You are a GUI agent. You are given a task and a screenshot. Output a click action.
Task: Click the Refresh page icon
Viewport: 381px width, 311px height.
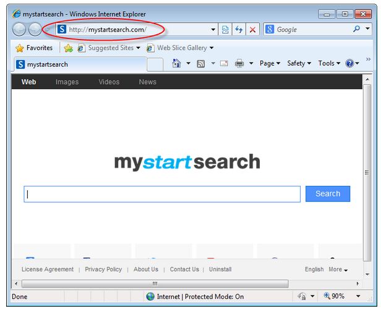(x=239, y=30)
